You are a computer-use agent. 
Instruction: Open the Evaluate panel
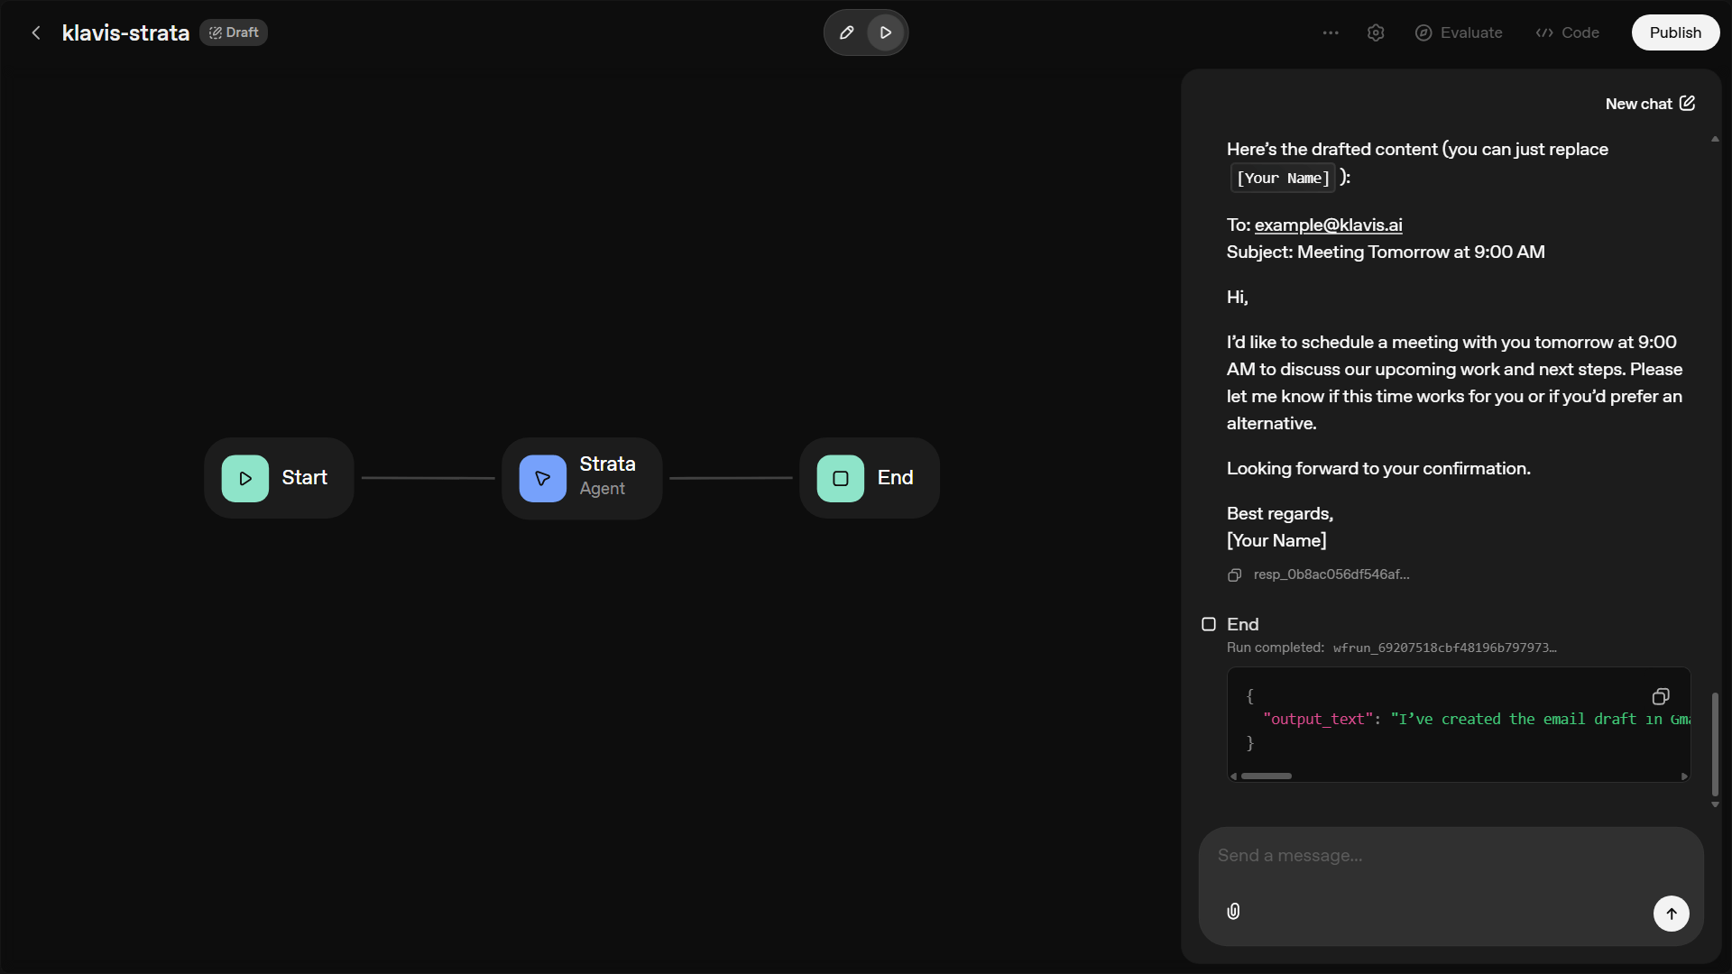click(1458, 32)
